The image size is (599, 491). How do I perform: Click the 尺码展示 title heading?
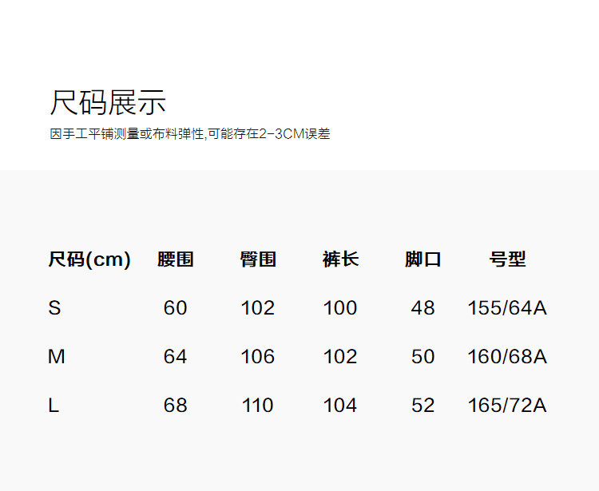tap(108, 103)
